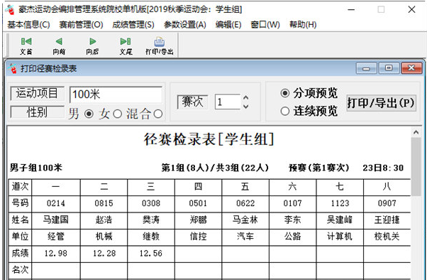The width and height of the screenshot is (427, 280).
Task: Open the 基本信息(C) menu
Action: point(28,25)
